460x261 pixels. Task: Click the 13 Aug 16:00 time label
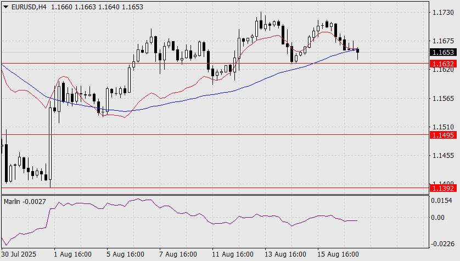pos(285,254)
